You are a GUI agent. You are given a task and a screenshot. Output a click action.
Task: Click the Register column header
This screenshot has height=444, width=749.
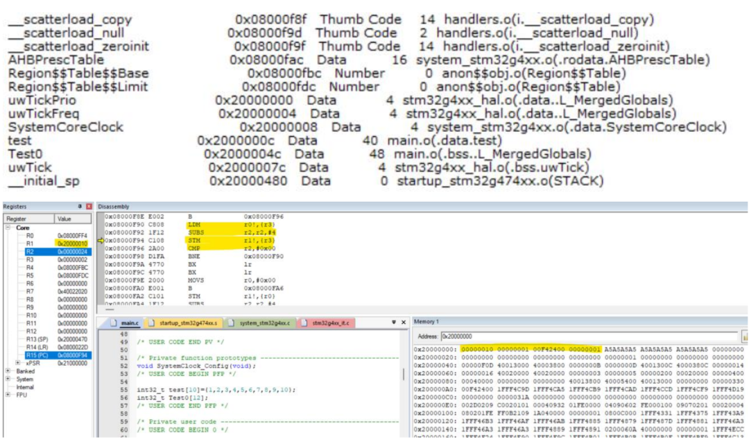(29, 219)
